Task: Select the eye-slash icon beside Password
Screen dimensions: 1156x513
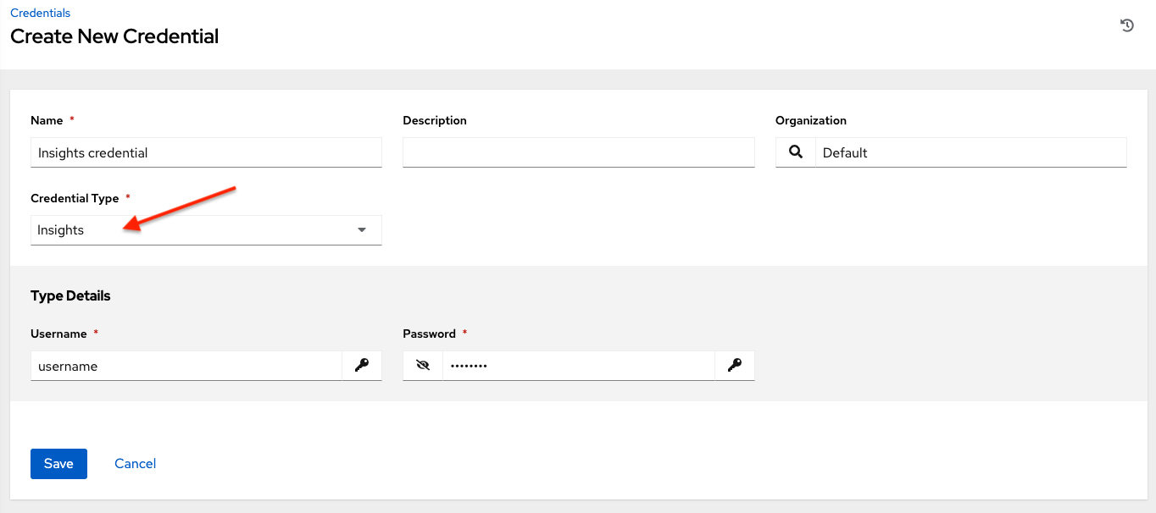Action: (x=422, y=365)
